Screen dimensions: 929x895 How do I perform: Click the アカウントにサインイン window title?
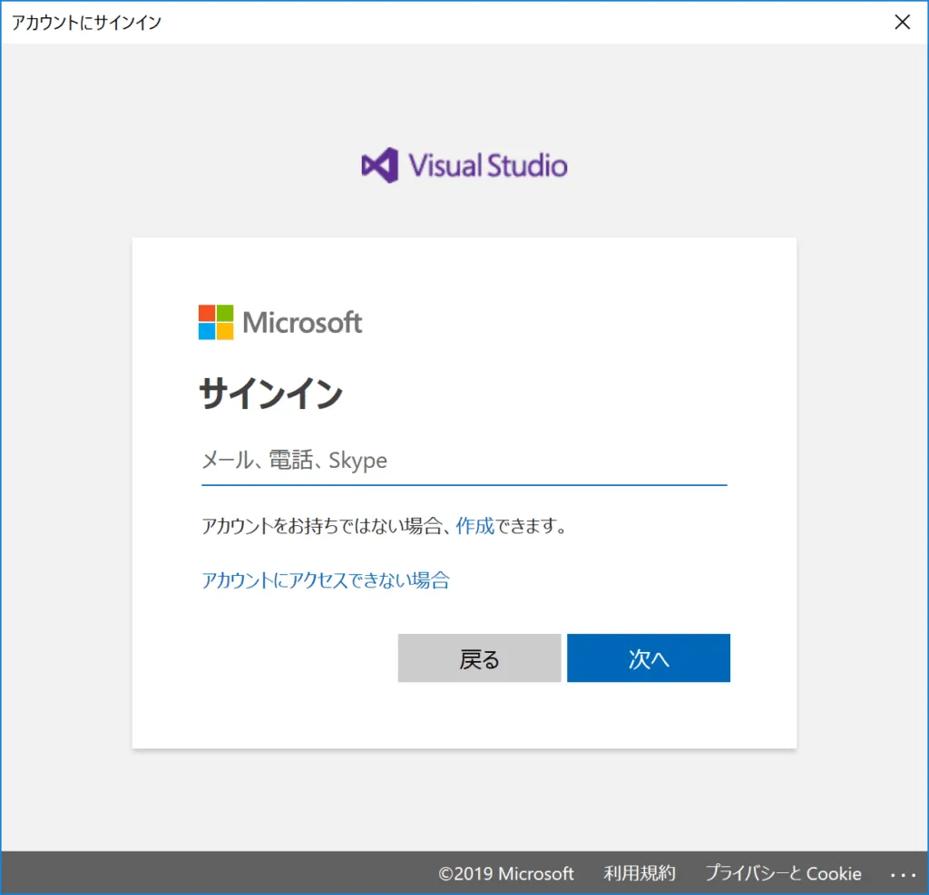(x=86, y=23)
